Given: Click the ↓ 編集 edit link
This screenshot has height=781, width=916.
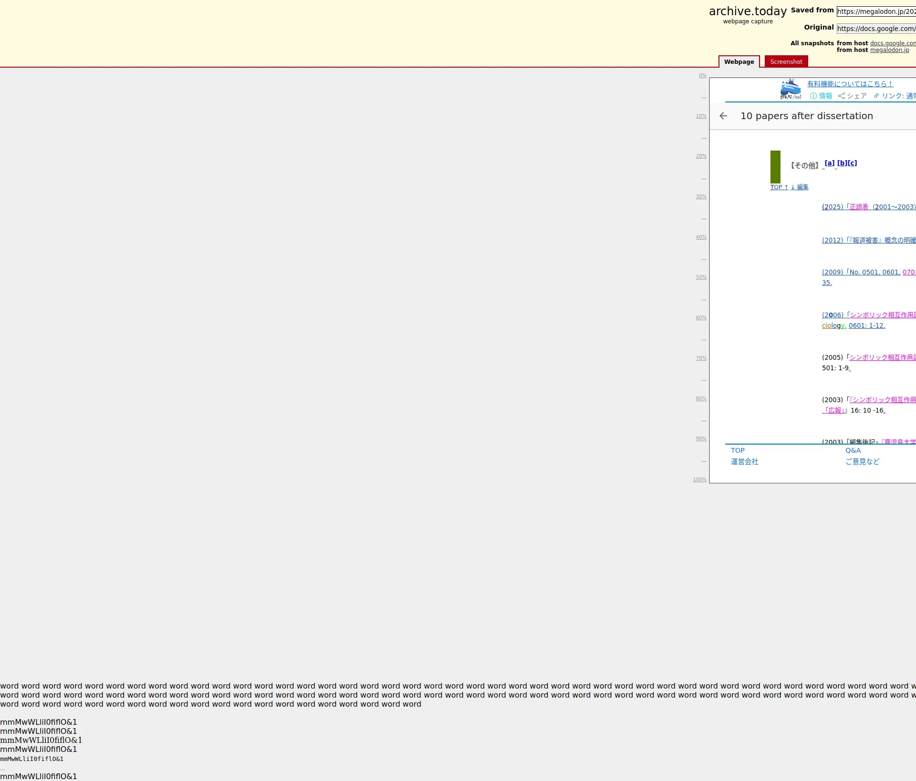Looking at the screenshot, I should [800, 187].
